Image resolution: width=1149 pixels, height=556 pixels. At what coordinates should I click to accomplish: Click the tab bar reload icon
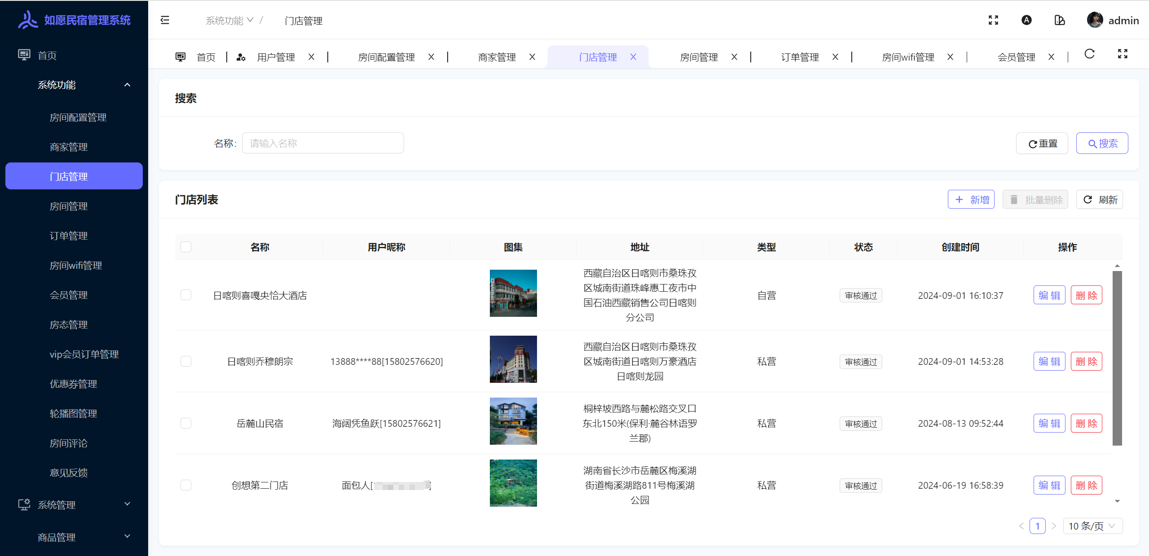coord(1089,54)
